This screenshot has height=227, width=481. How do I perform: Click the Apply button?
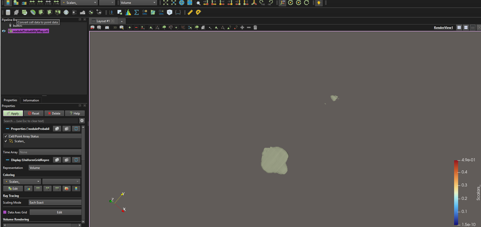pos(13,113)
